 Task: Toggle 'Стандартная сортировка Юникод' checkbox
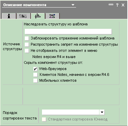point(44,119)
